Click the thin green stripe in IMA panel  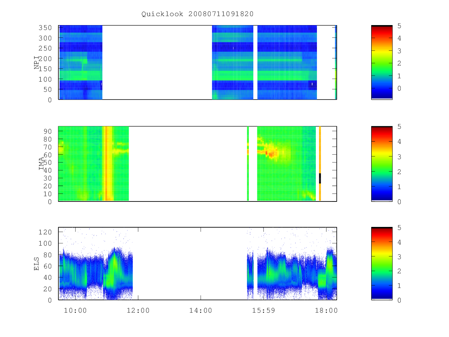(x=248, y=164)
